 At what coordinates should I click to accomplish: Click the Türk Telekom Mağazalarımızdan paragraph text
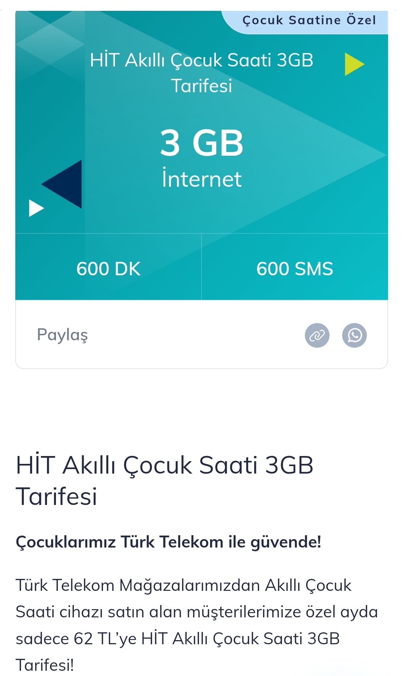coord(197,625)
